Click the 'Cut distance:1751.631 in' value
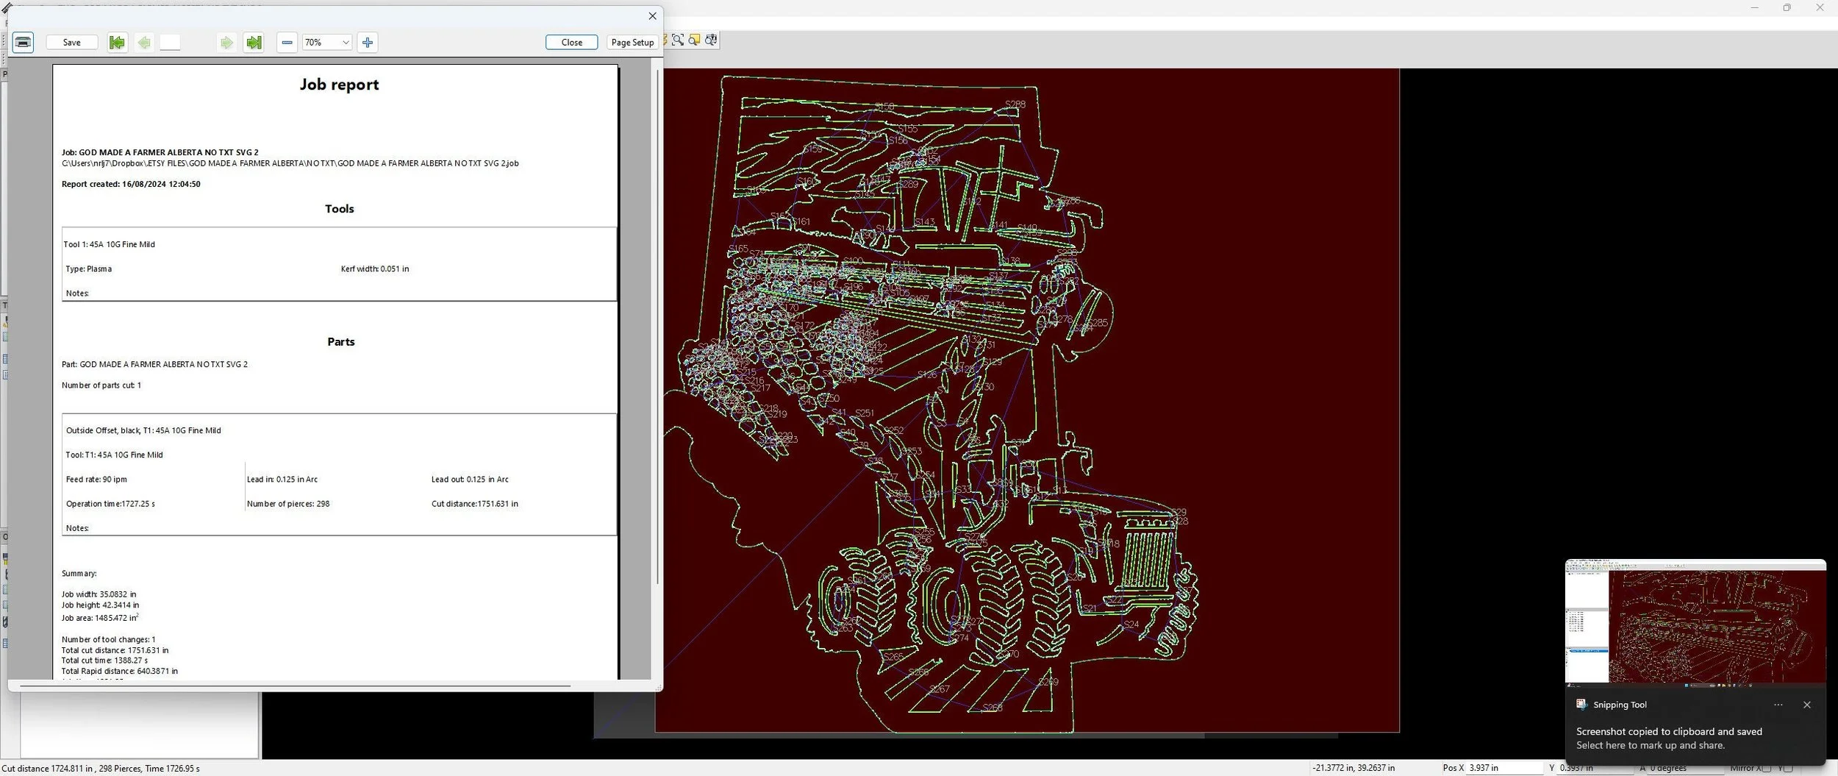Viewport: 1838px width, 776px height. click(475, 504)
